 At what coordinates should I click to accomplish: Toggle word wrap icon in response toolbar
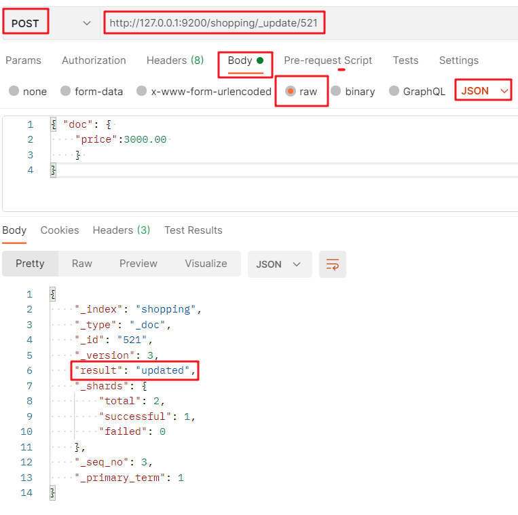(x=333, y=264)
